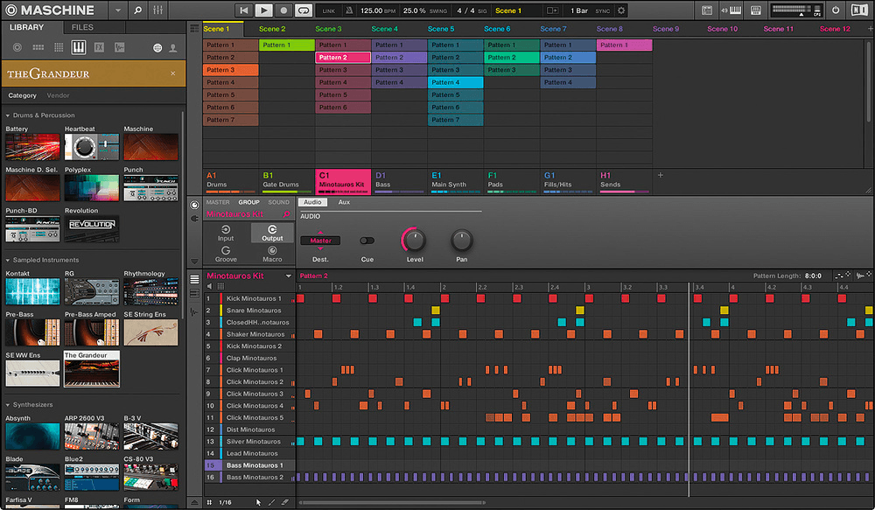Open the Macro properties icon
The width and height of the screenshot is (875, 510).
coord(272,255)
